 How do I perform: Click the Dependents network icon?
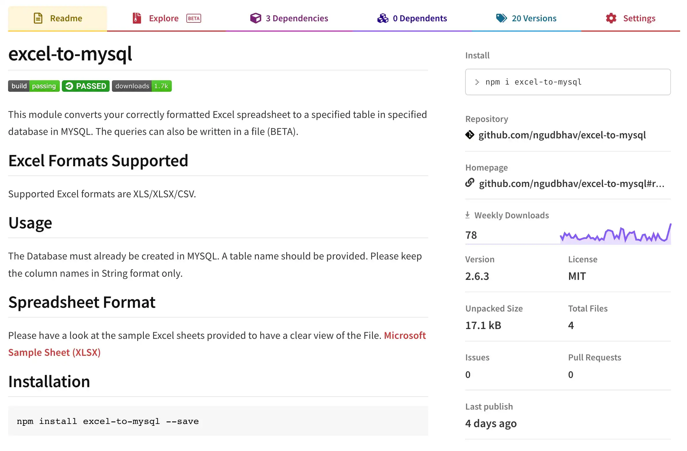(382, 18)
